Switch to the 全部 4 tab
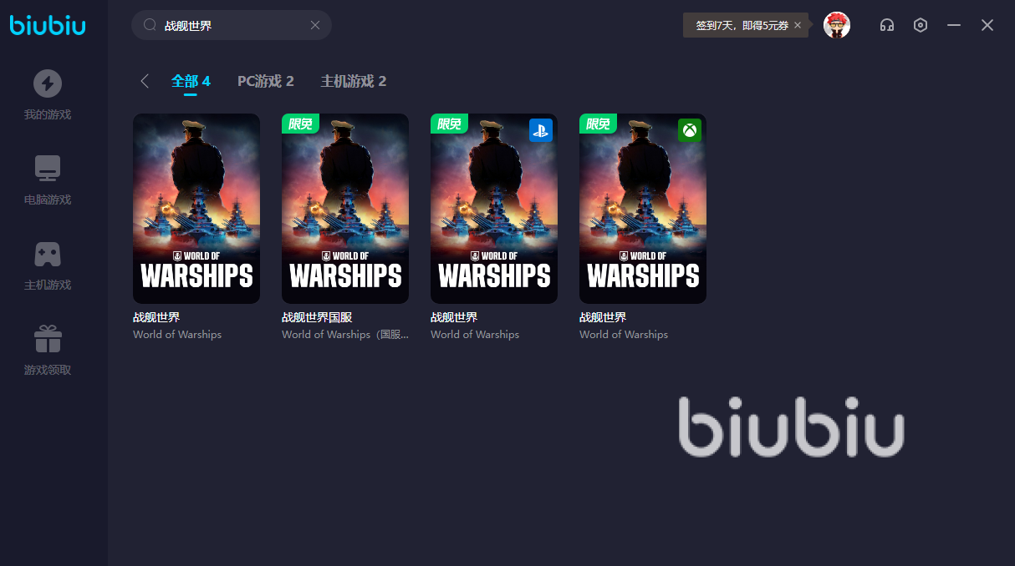The image size is (1015, 566). [x=191, y=81]
